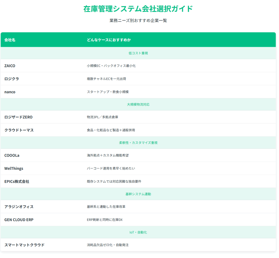Viewport: 279px width, 258px height.
Task: Click the ロジクラ company name
Action: point(12,79)
